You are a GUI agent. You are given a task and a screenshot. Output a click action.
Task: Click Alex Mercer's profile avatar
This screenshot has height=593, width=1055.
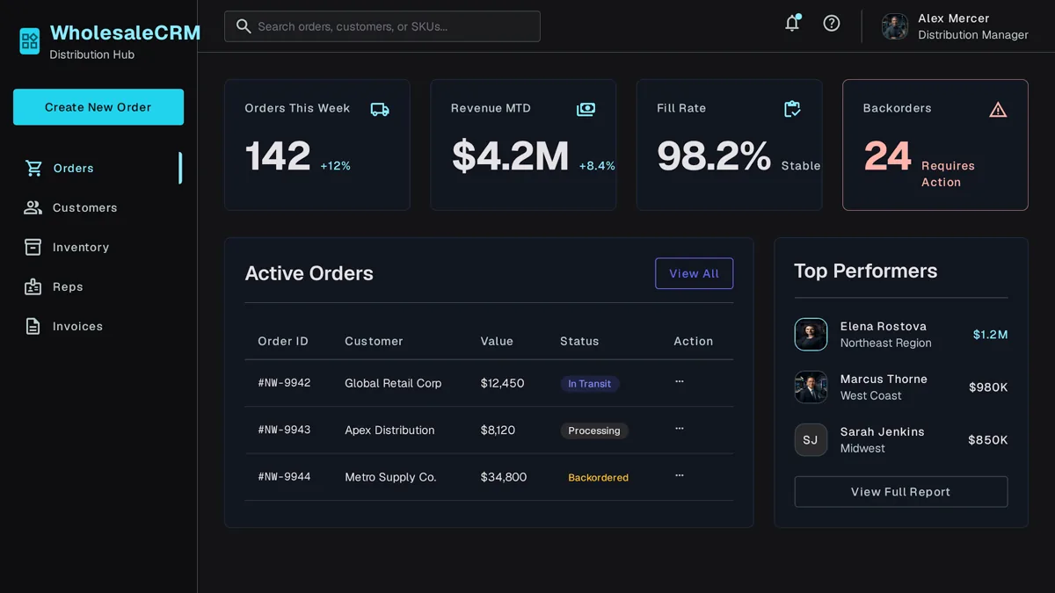coord(895,26)
